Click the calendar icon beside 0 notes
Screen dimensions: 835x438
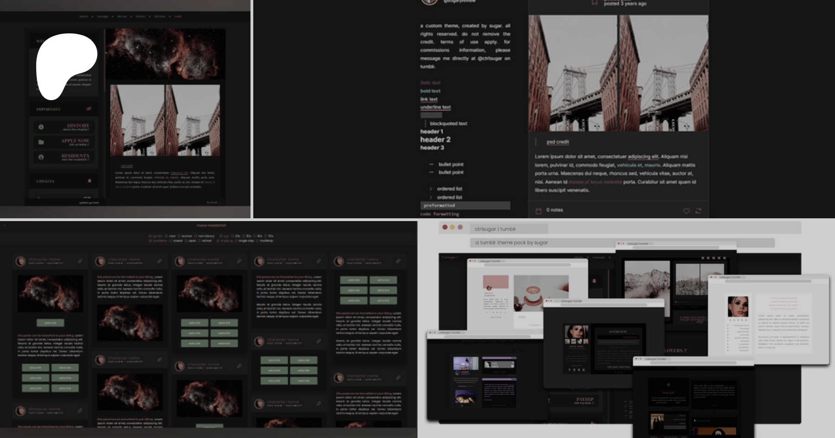(x=539, y=211)
